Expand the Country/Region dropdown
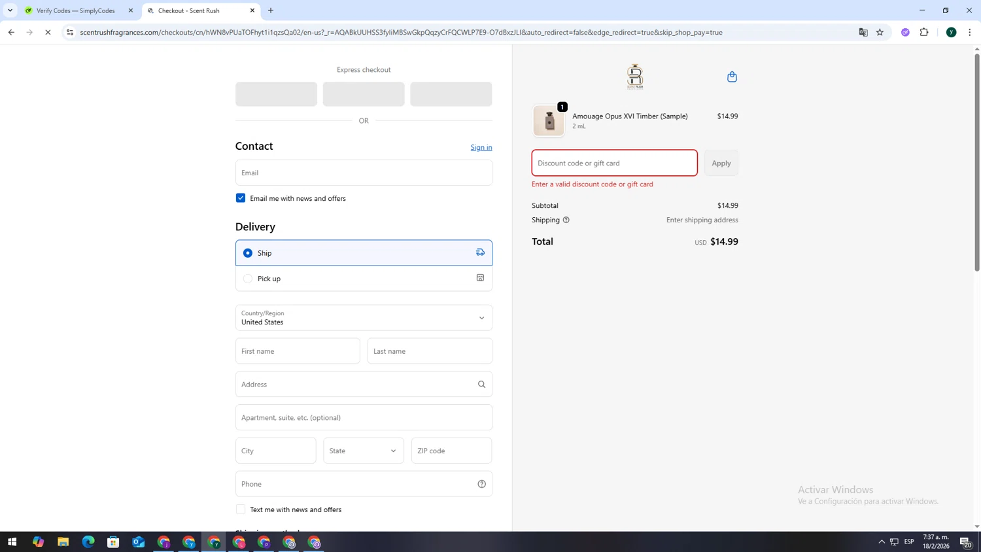The width and height of the screenshot is (981, 552). (364, 318)
